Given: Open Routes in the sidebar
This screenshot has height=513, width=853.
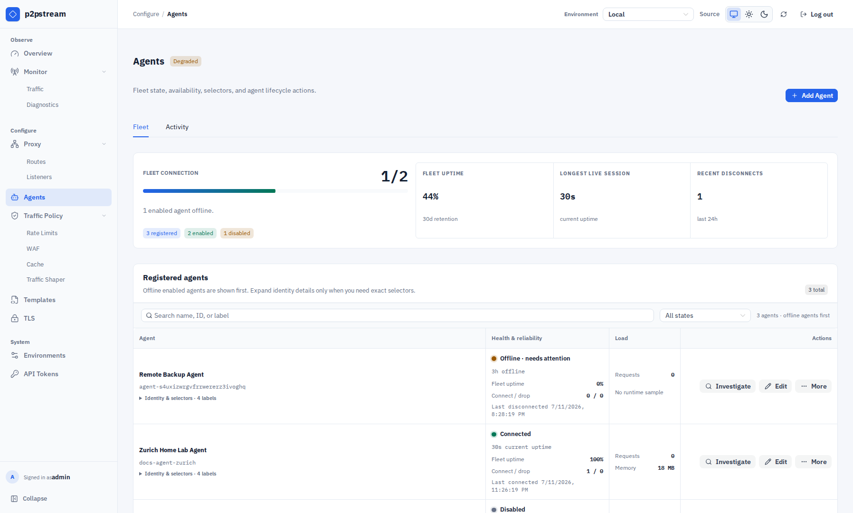Looking at the screenshot, I should pos(36,161).
